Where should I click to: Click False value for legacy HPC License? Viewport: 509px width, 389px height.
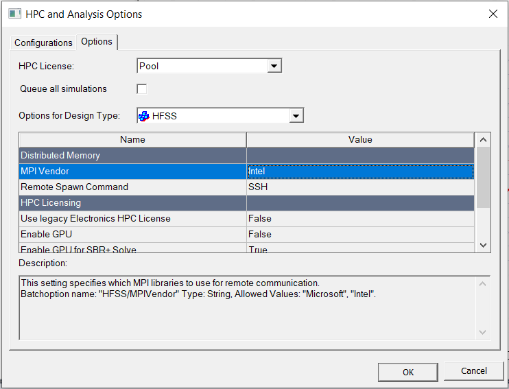pos(360,219)
